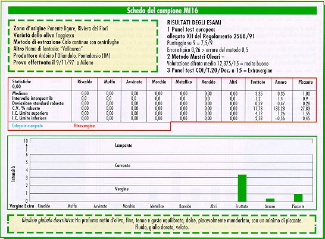Select the 'Zona d'origine' line
The image size is (325, 239).
coord(61,29)
